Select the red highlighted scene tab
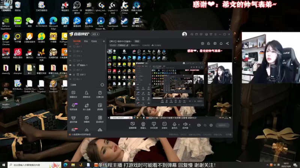Viewport: 300px width, 168px height. [x=77, y=41]
